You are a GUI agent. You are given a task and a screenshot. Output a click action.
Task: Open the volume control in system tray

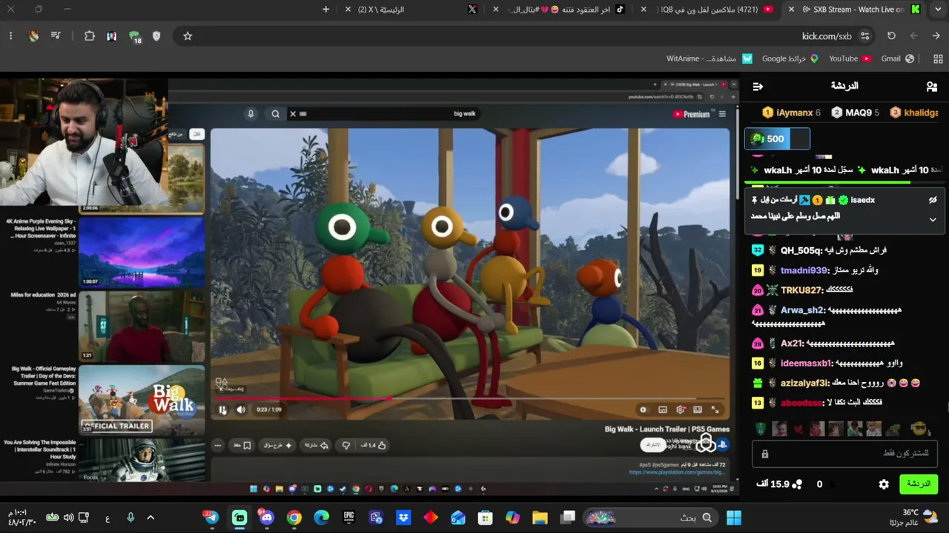[x=68, y=517]
